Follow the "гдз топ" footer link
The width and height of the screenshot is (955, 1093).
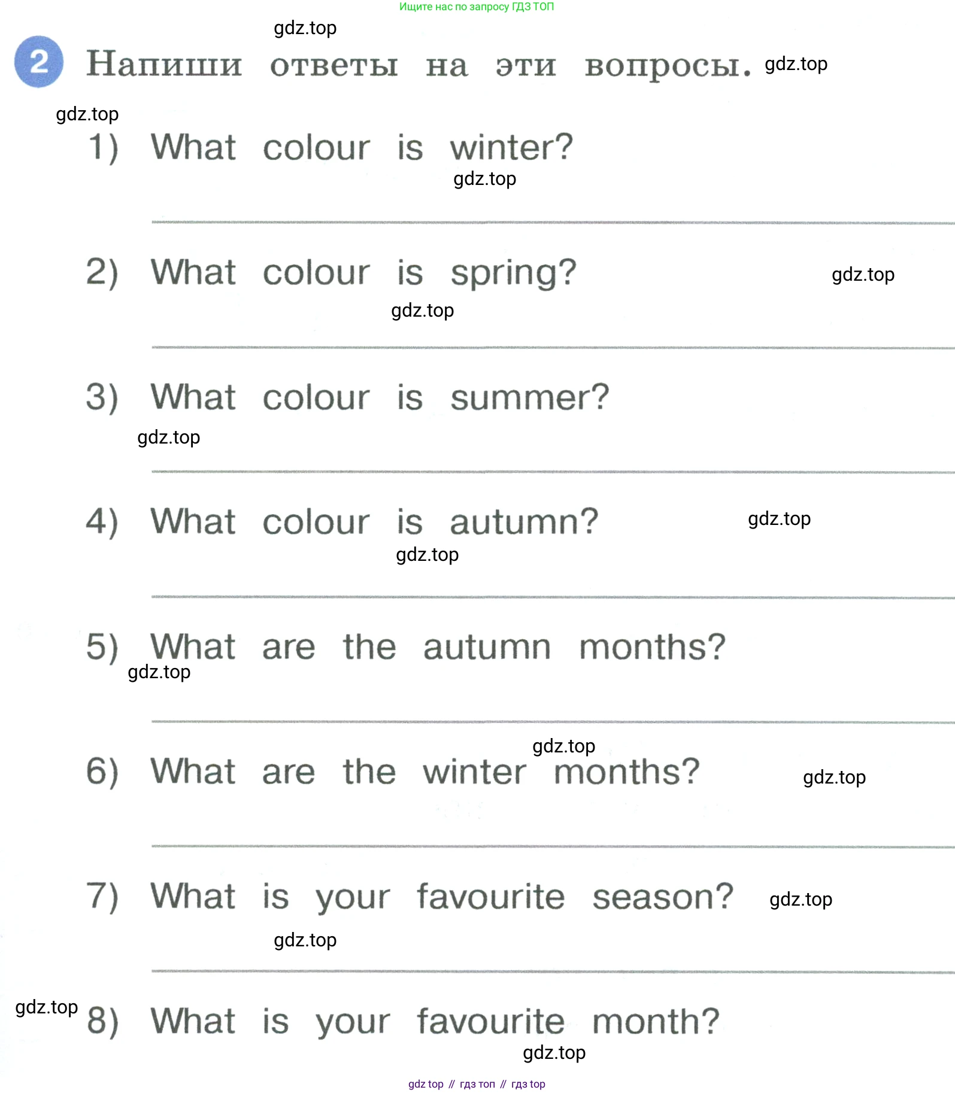[x=477, y=1084]
